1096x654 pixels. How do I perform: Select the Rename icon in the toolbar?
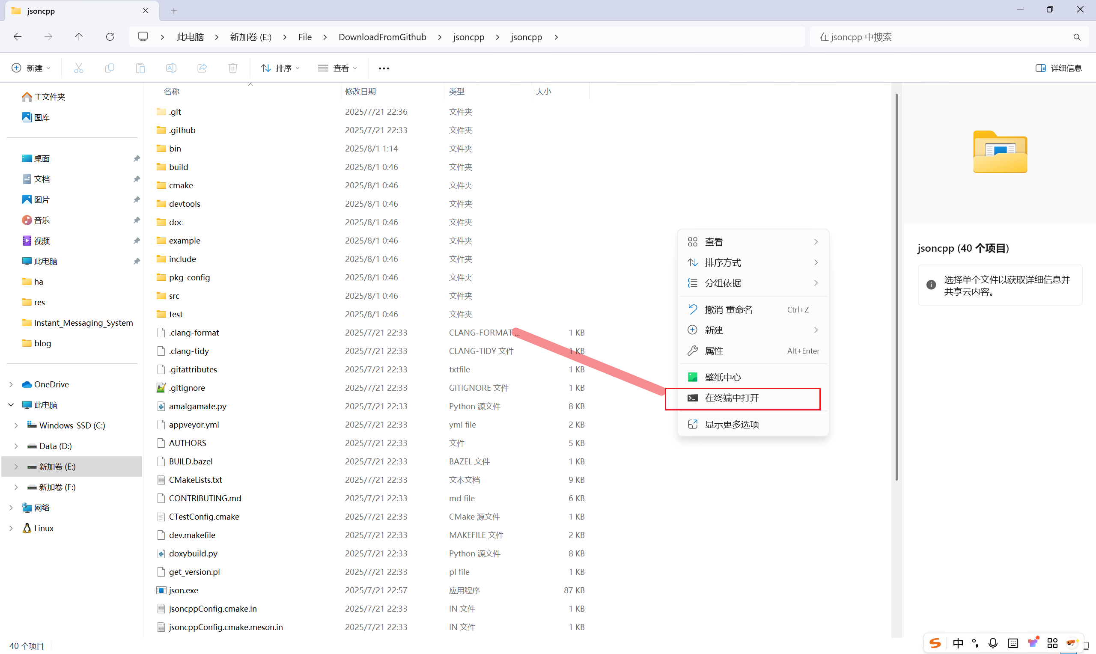pos(171,68)
